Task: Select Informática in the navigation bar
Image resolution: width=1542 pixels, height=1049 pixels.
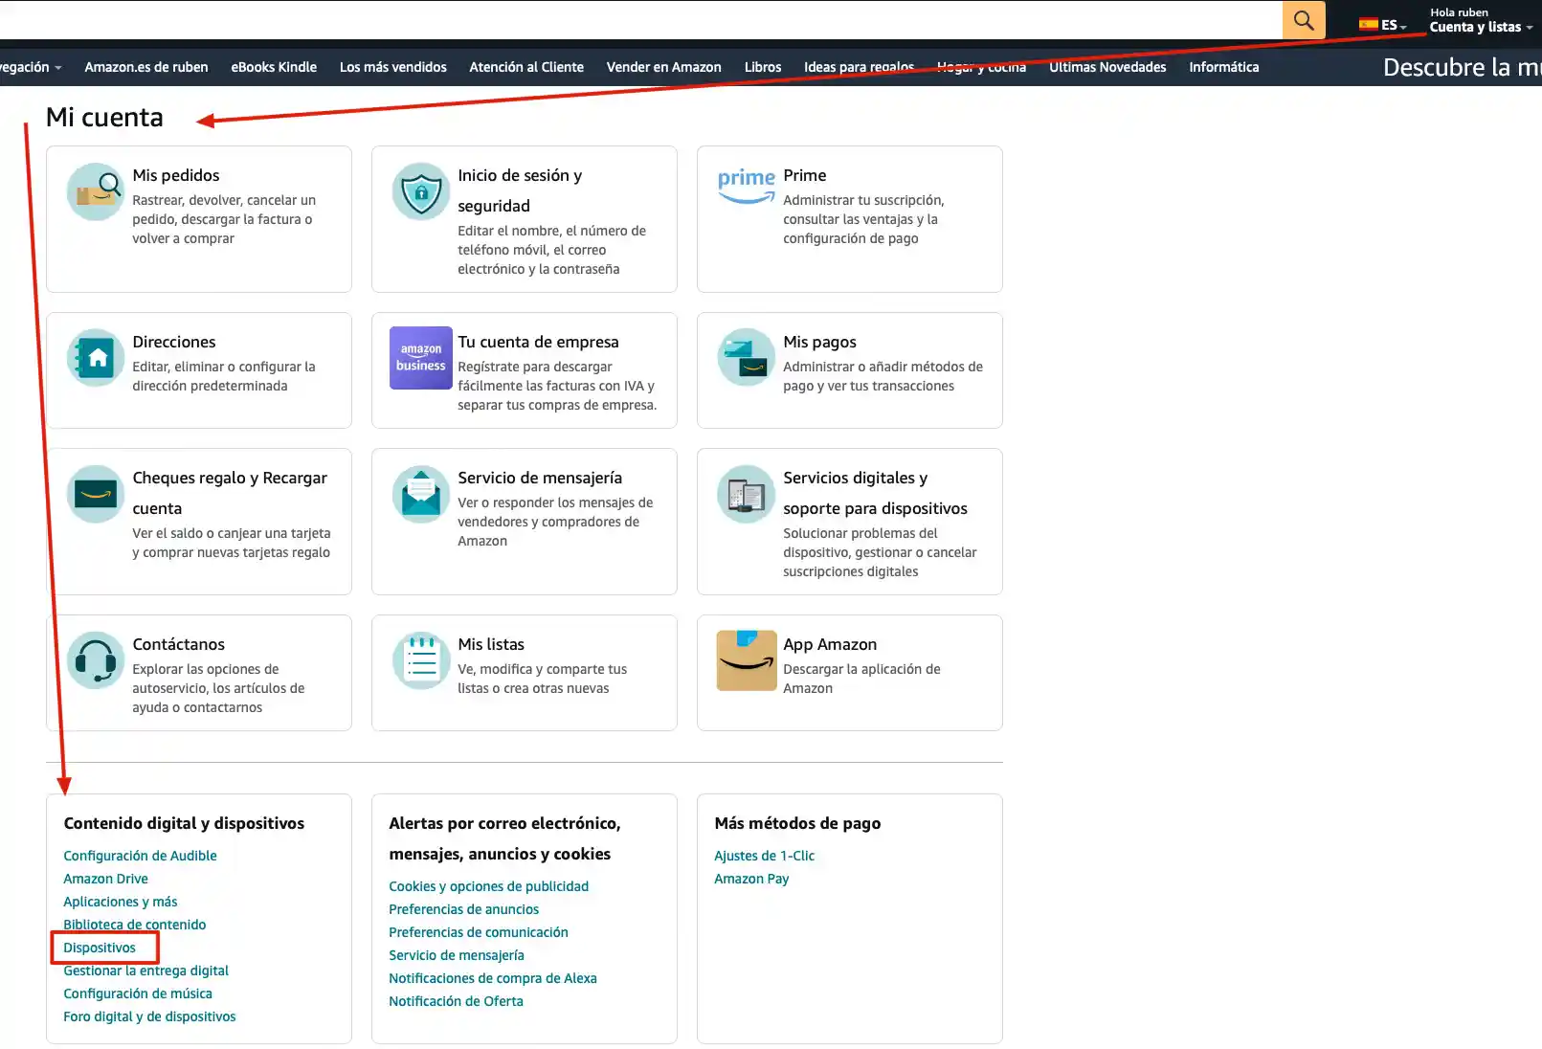Action: (1224, 67)
